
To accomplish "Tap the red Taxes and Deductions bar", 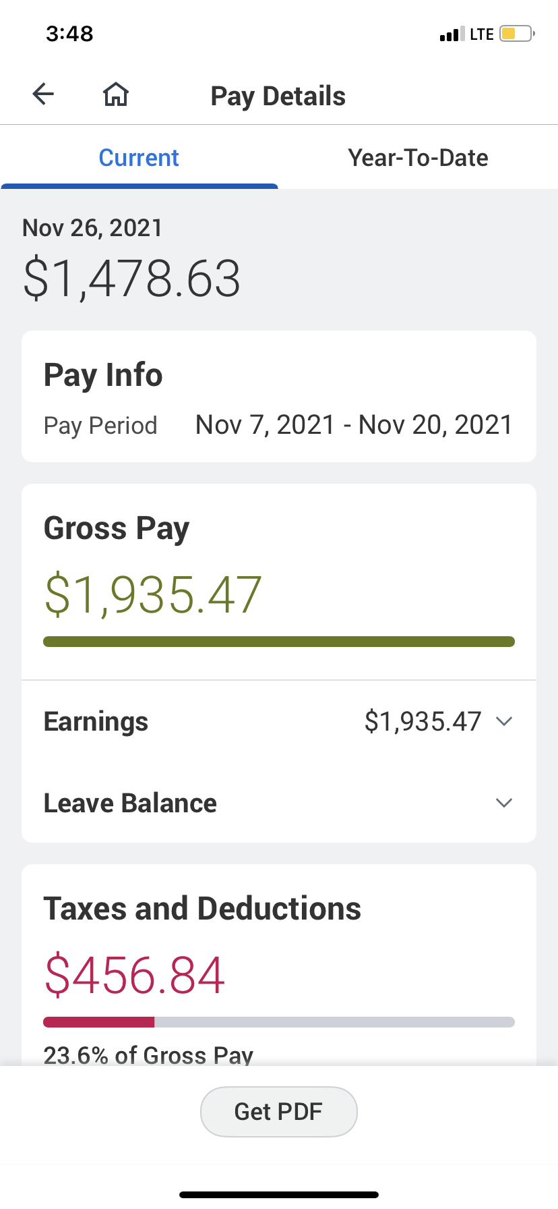I will (x=99, y=1022).
